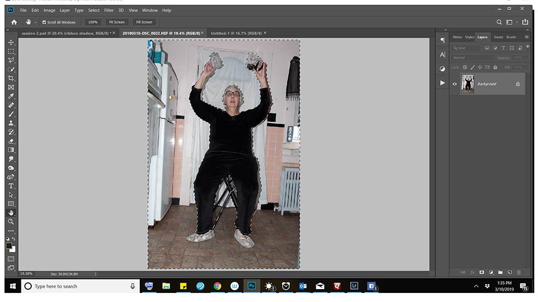Select the Polygonal Lasso tool

pos(11,60)
